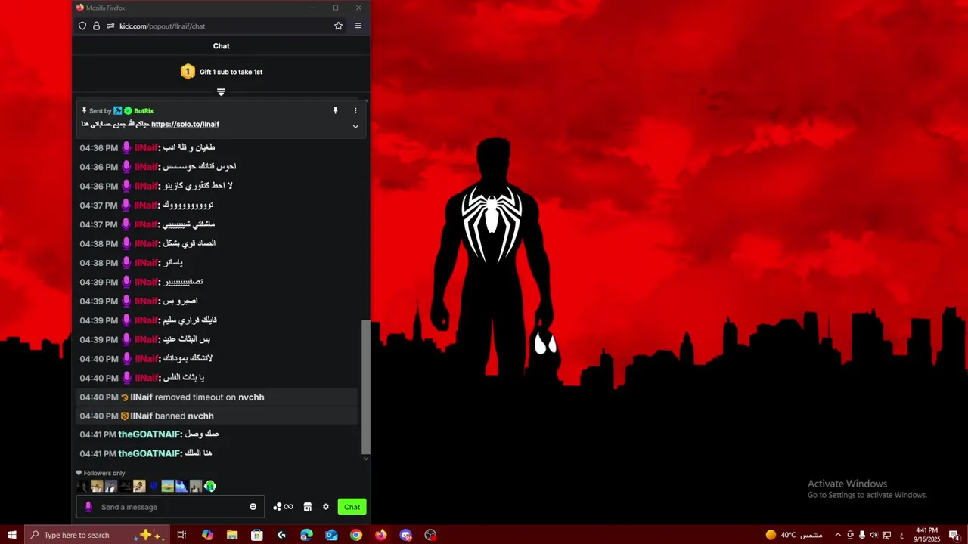Open the clock showing 4:41 PM
968x544 pixels.
pos(926,535)
